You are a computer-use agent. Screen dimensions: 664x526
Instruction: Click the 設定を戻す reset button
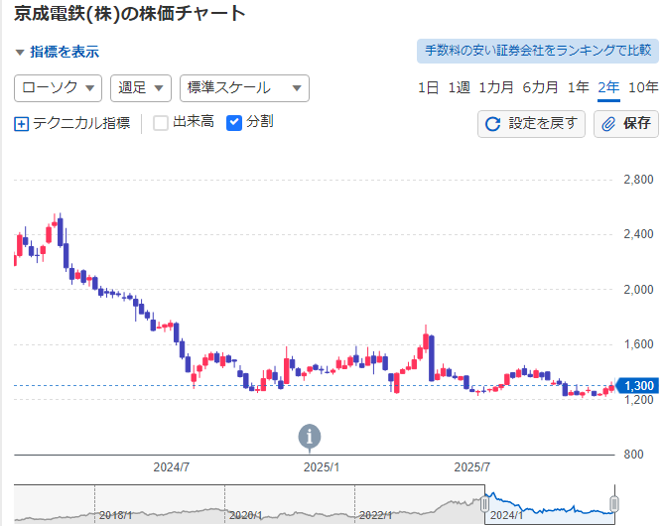(531, 124)
